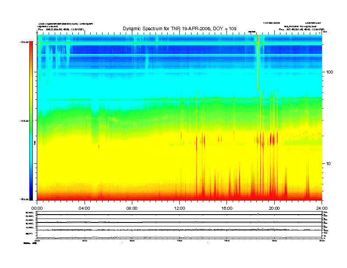Click the 00:00 time axis label
The image size is (347, 268).
point(37,208)
